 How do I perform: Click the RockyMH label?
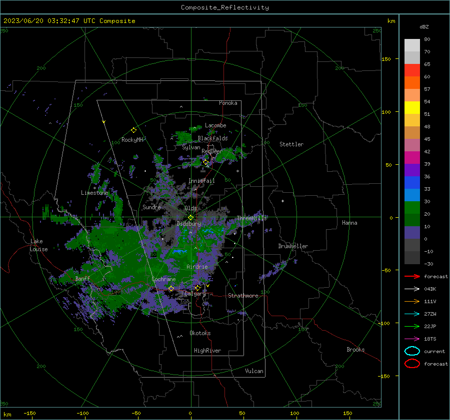[x=132, y=140]
